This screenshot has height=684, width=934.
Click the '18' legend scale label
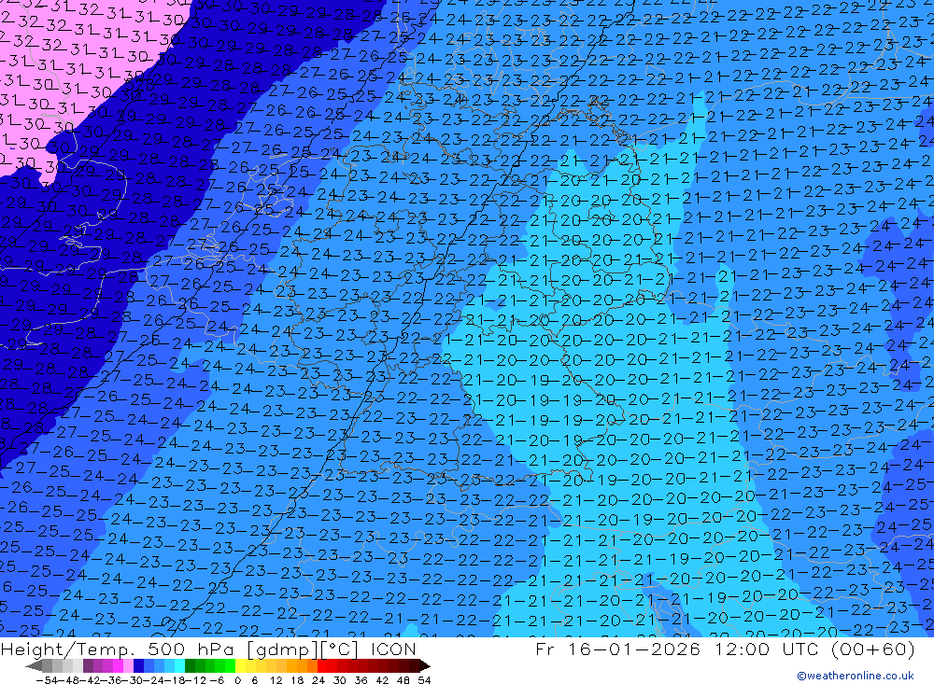pyautogui.click(x=297, y=680)
